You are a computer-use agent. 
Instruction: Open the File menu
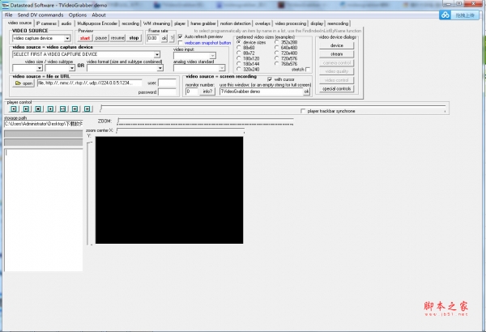pos(9,15)
